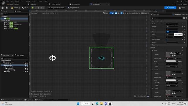Click the details panel search field

coord(166,18)
